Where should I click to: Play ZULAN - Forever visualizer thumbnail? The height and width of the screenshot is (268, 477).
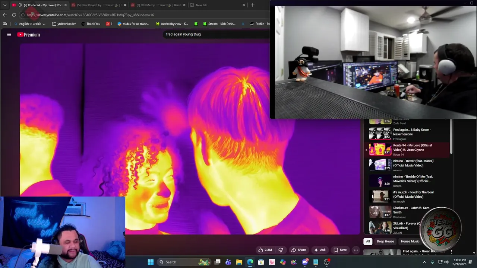380,227
